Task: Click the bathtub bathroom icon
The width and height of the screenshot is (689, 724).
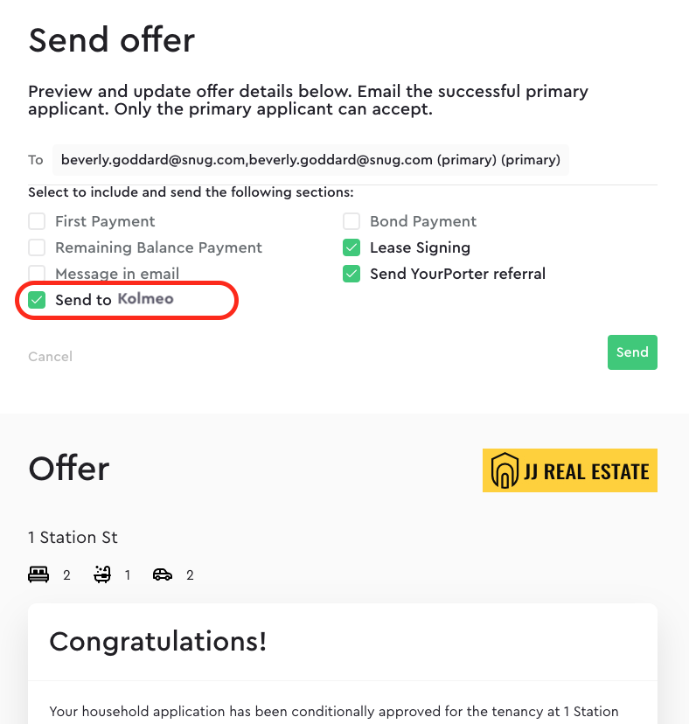Action: click(102, 574)
